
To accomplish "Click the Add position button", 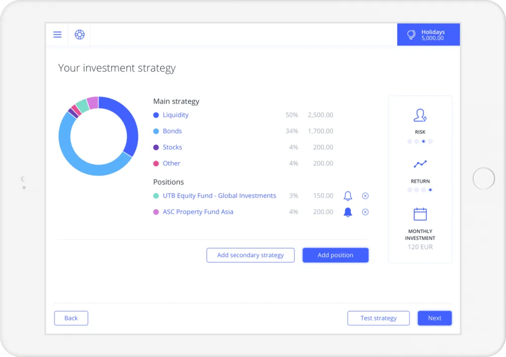I will pyautogui.click(x=336, y=255).
